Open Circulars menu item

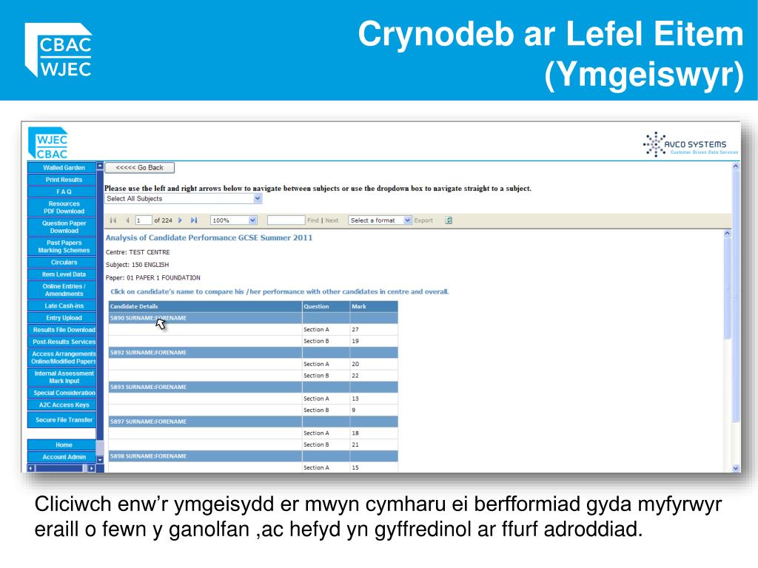tap(64, 263)
